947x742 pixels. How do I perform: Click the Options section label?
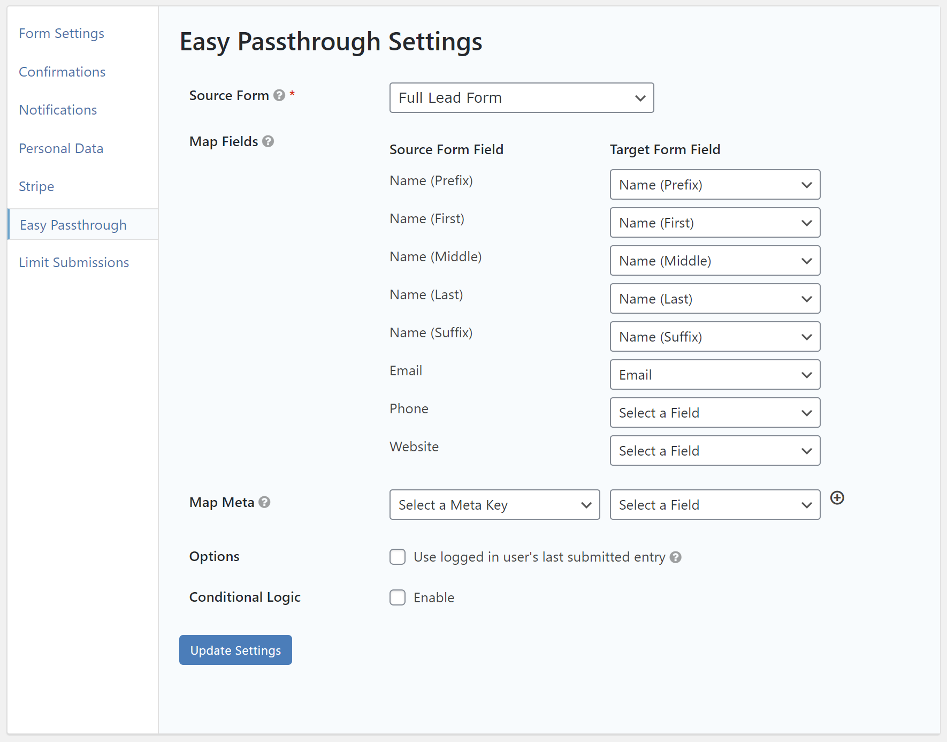click(x=215, y=557)
